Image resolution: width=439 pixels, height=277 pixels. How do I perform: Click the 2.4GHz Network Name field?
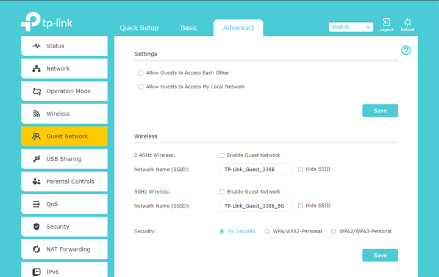[255, 169]
